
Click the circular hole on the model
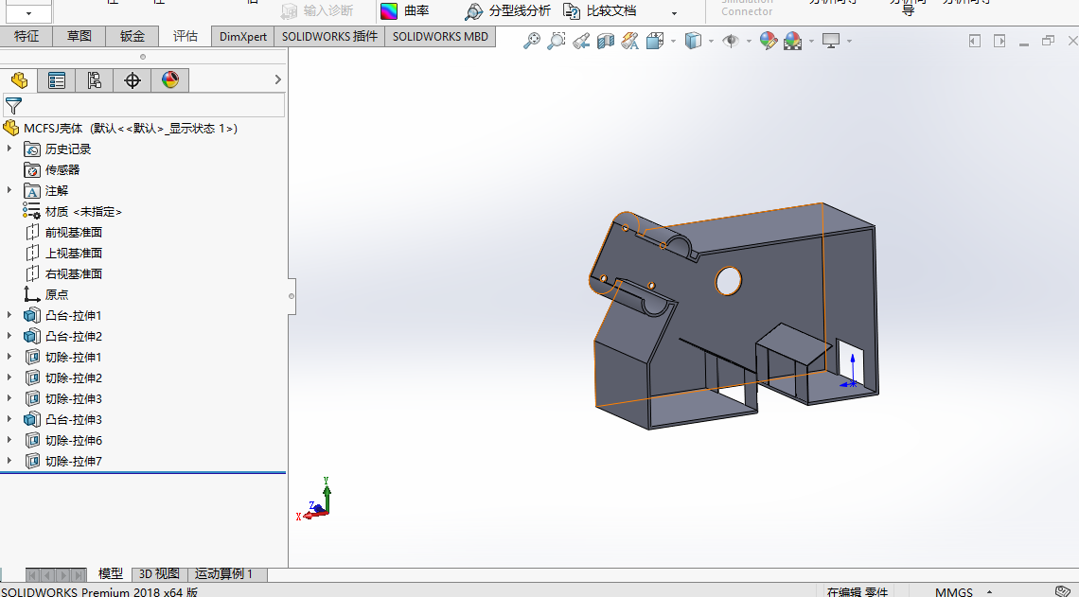[728, 281]
